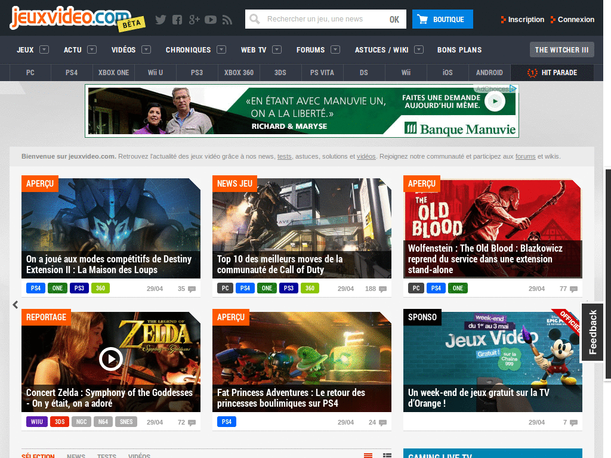Viewport: 611px width, 458px height.
Task: Open comments icon for Call of Duty article
Action: coord(382,289)
